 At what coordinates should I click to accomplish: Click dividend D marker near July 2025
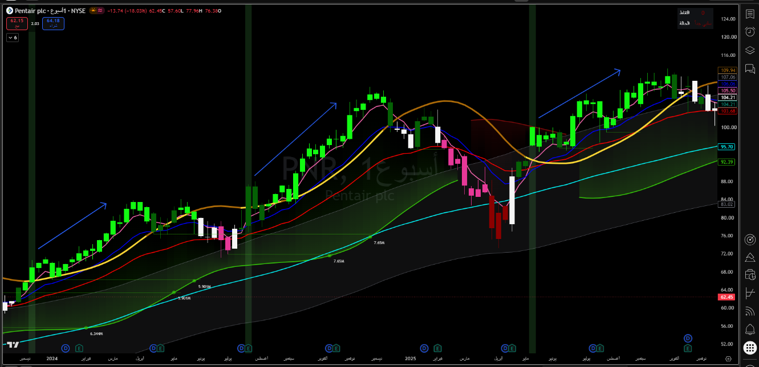tap(592, 348)
